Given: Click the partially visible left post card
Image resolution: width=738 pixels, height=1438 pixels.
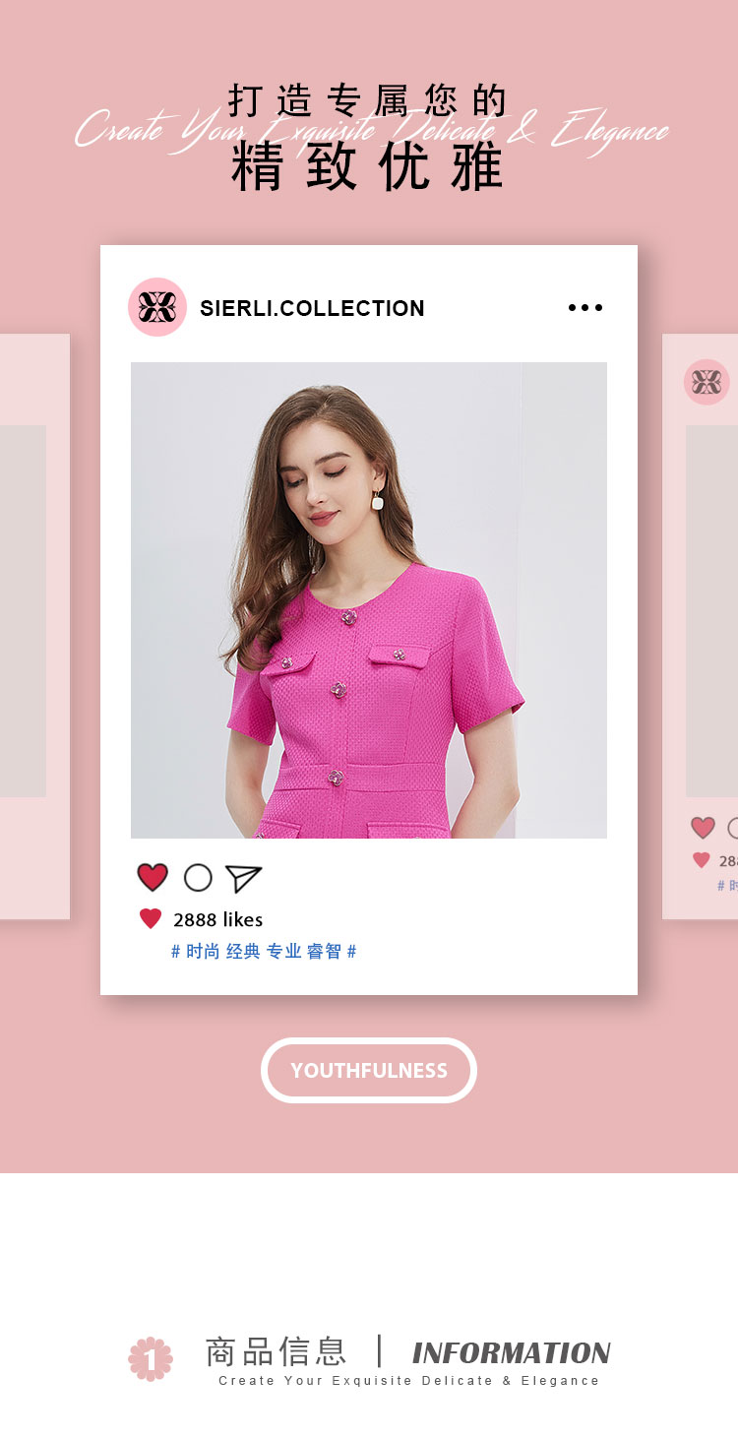Looking at the screenshot, I should click(34, 627).
